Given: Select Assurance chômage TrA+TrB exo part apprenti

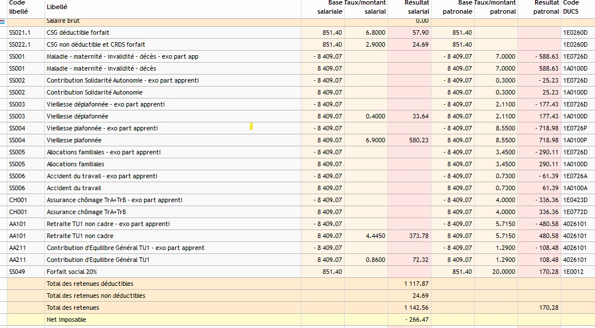Looking at the screenshot, I should 114,200.
